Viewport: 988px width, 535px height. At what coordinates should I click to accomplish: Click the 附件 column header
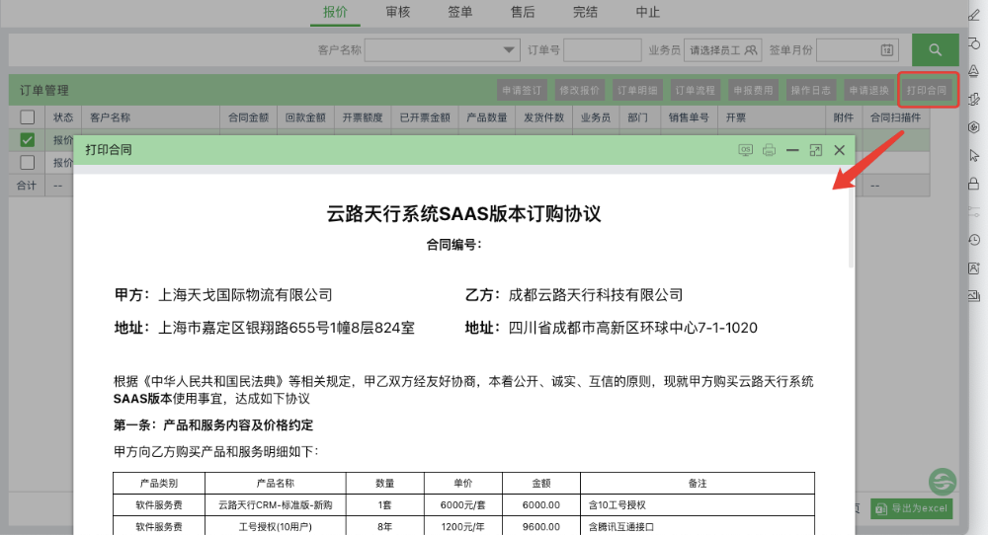click(x=844, y=117)
